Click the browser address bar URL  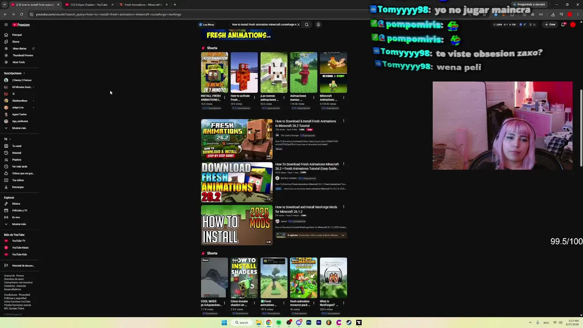tap(108, 14)
